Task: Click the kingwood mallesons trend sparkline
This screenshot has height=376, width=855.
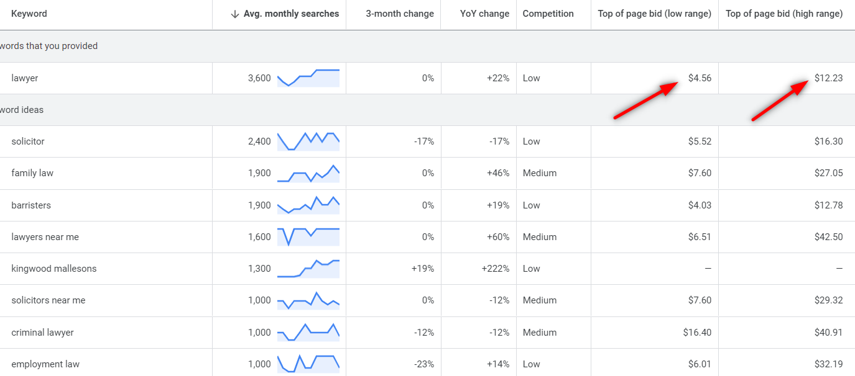Action: pyautogui.click(x=308, y=269)
